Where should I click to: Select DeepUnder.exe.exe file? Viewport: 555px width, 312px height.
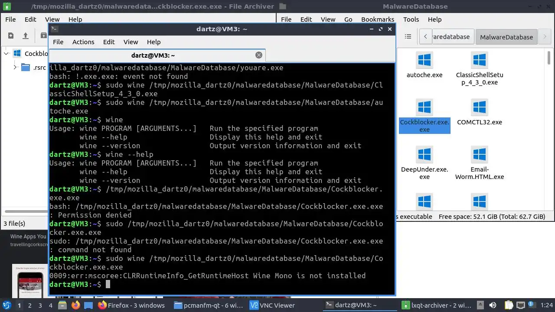424,163
